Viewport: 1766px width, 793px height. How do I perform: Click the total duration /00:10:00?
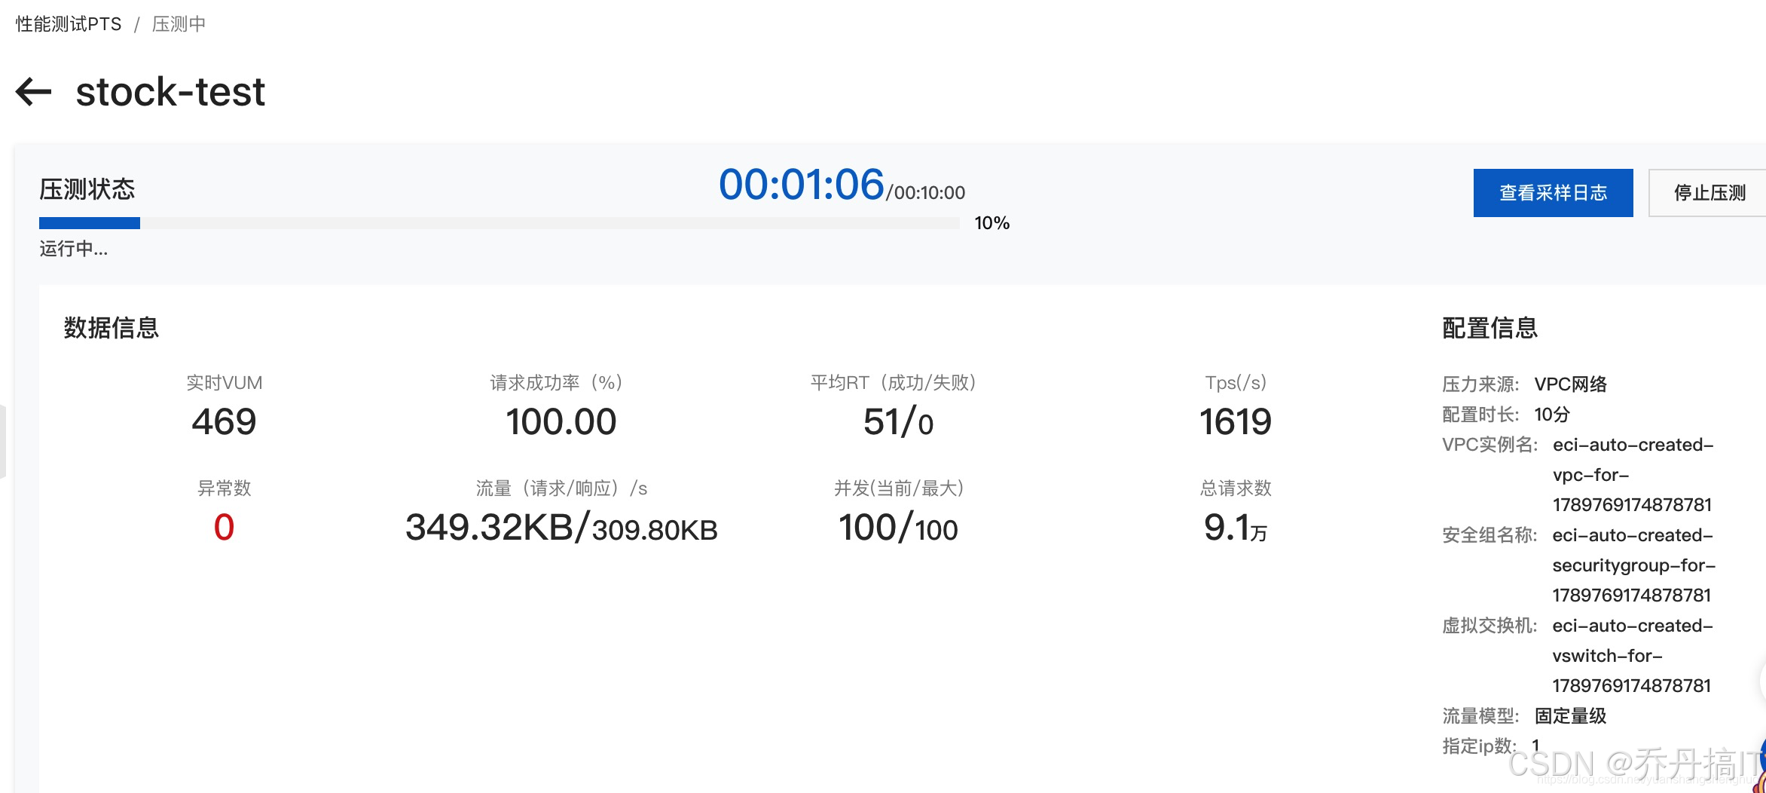(926, 193)
